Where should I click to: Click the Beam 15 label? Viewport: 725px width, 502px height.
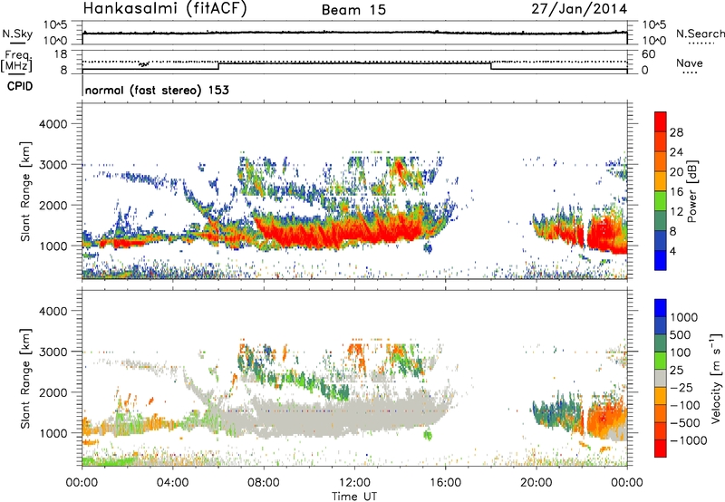pos(353,10)
